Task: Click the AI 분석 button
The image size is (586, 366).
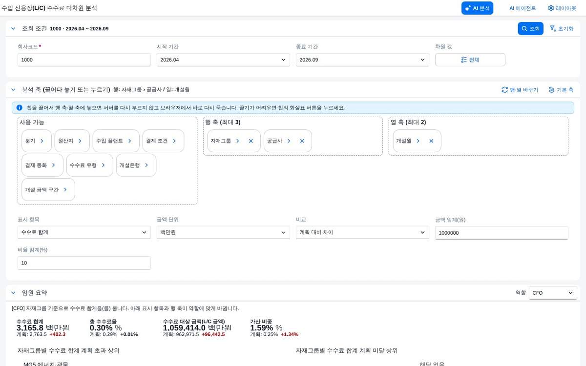Action: (477, 8)
